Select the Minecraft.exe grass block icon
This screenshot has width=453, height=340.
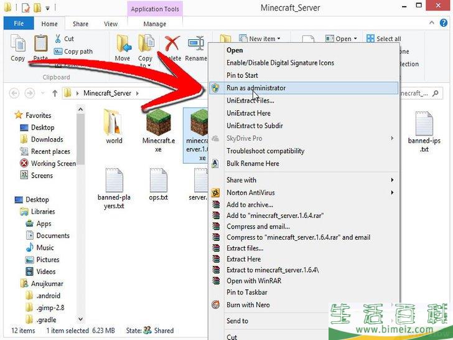158,123
